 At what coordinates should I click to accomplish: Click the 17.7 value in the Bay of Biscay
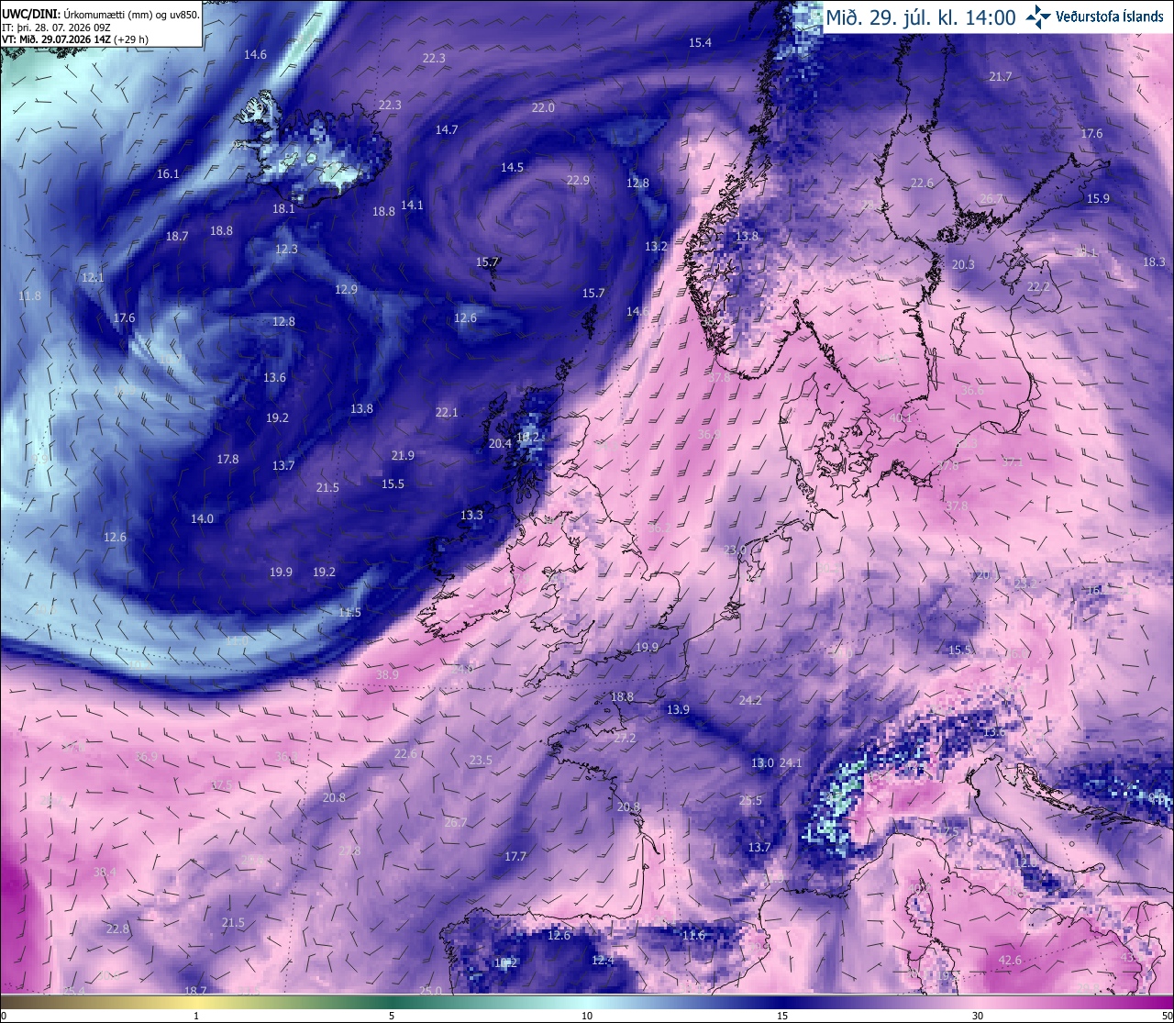515,856
